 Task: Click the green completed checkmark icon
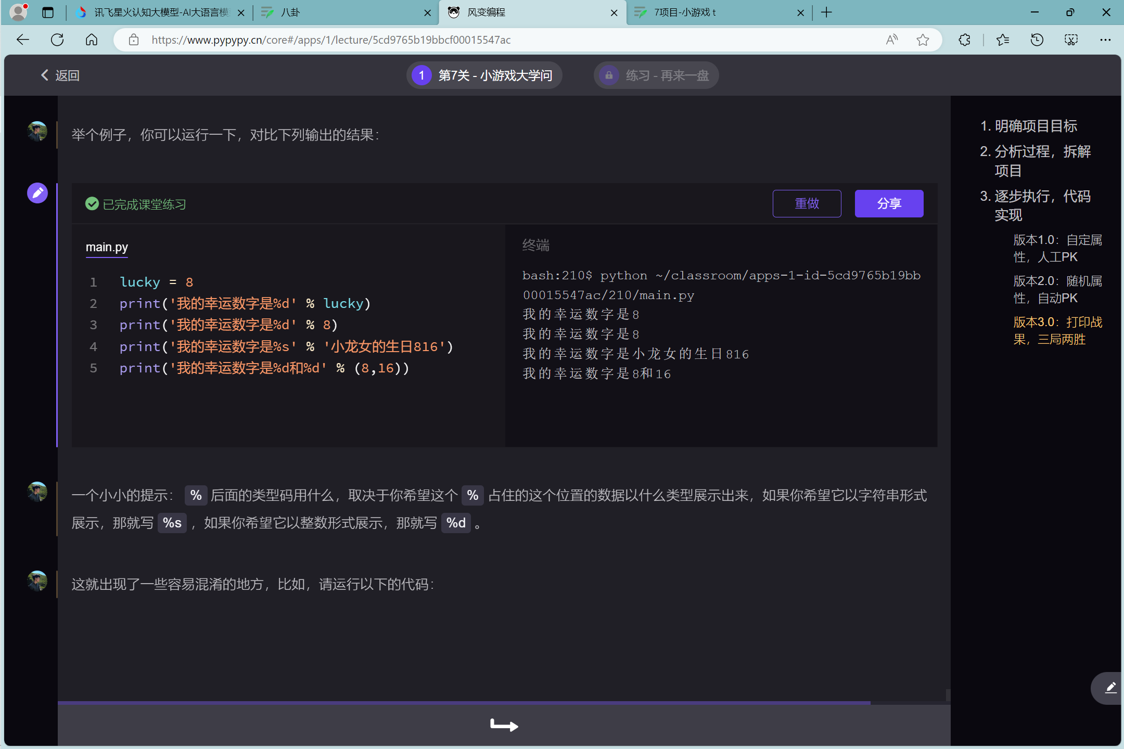pyautogui.click(x=92, y=204)
